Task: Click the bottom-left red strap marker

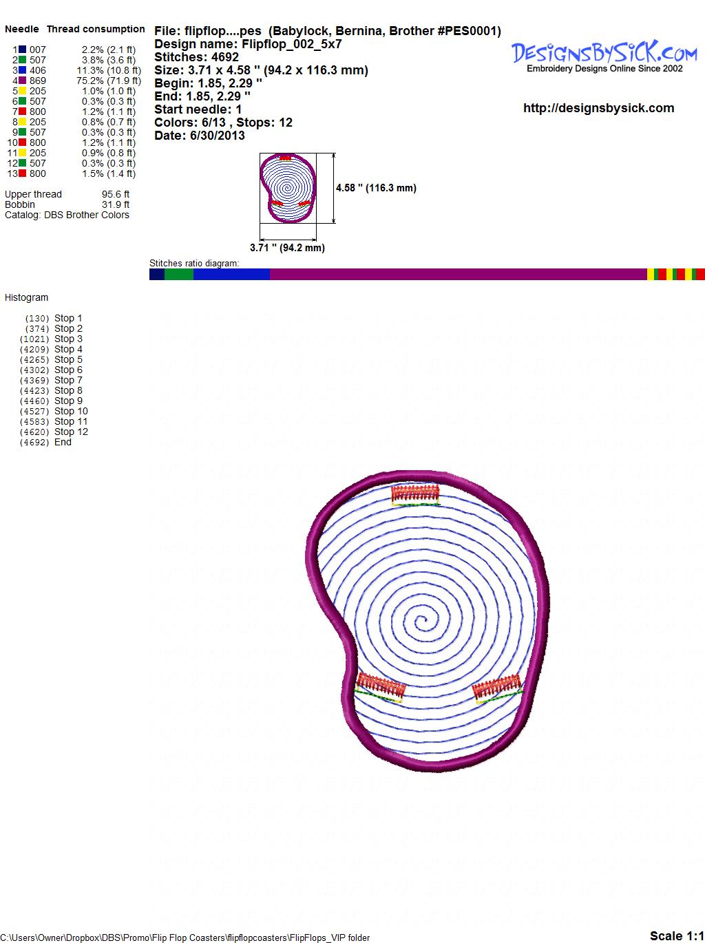Action: point(381,684)
